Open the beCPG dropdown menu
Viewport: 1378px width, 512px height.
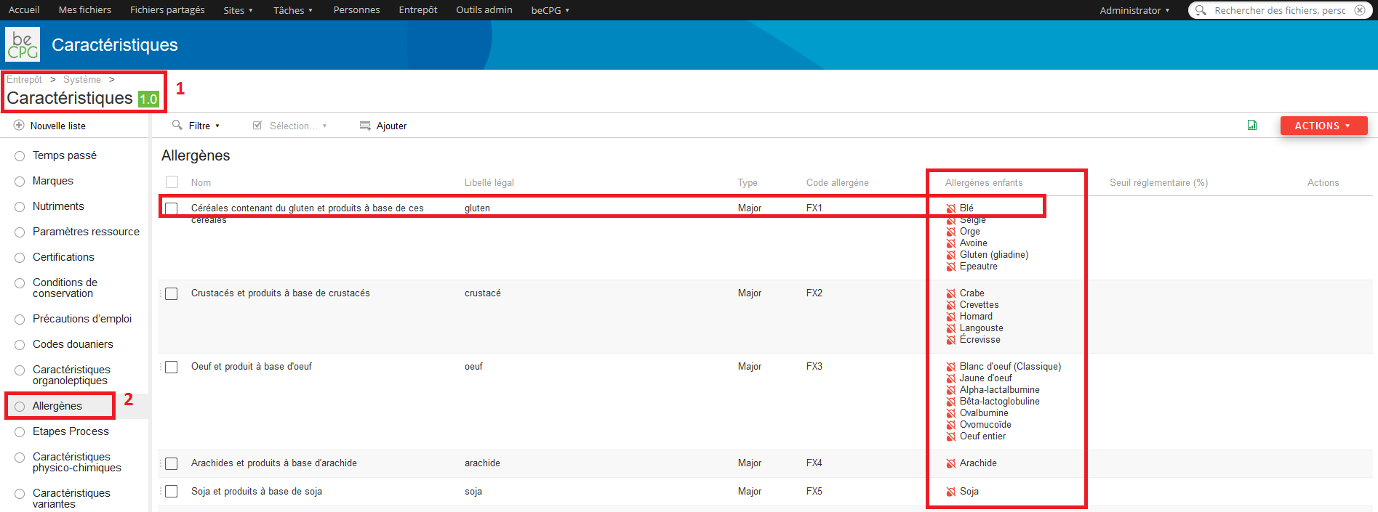(x=550, y=10)
